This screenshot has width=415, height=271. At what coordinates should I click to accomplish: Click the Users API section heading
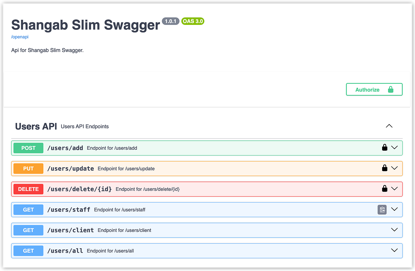(36, 126)
